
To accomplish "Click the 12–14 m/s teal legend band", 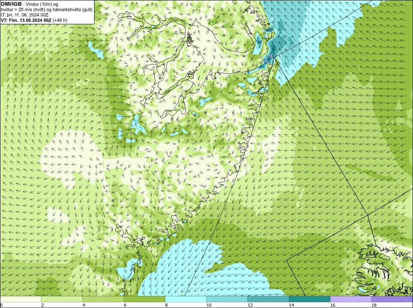I will [268, 299].
